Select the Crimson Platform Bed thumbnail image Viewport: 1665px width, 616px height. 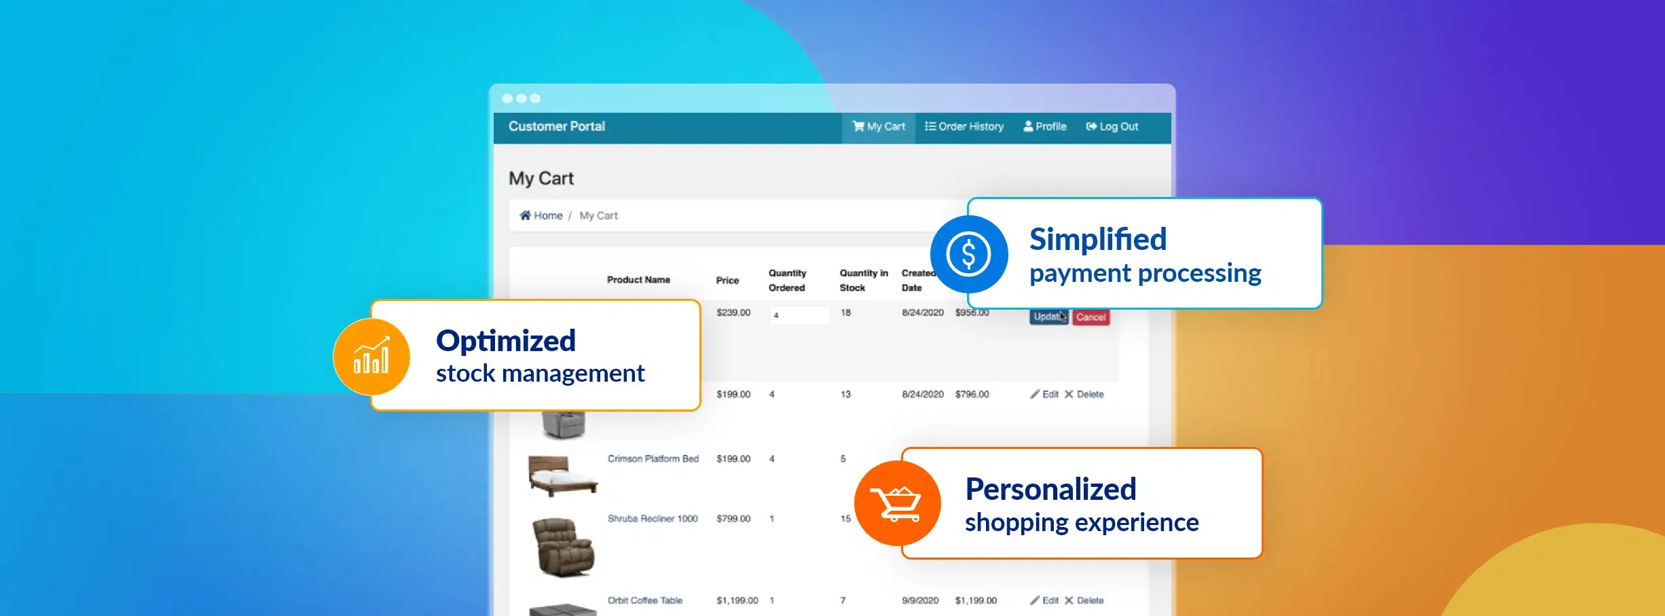tap(562, 475)
